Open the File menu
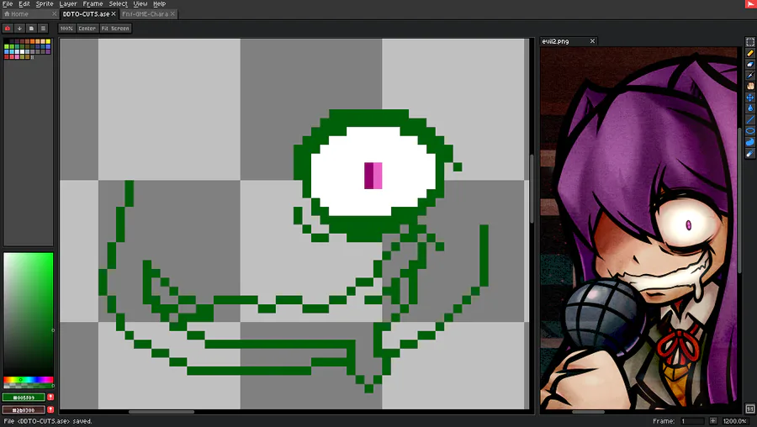 coord(8,4)
